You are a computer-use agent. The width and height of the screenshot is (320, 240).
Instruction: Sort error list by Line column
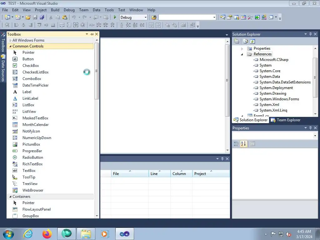(160, 173)
